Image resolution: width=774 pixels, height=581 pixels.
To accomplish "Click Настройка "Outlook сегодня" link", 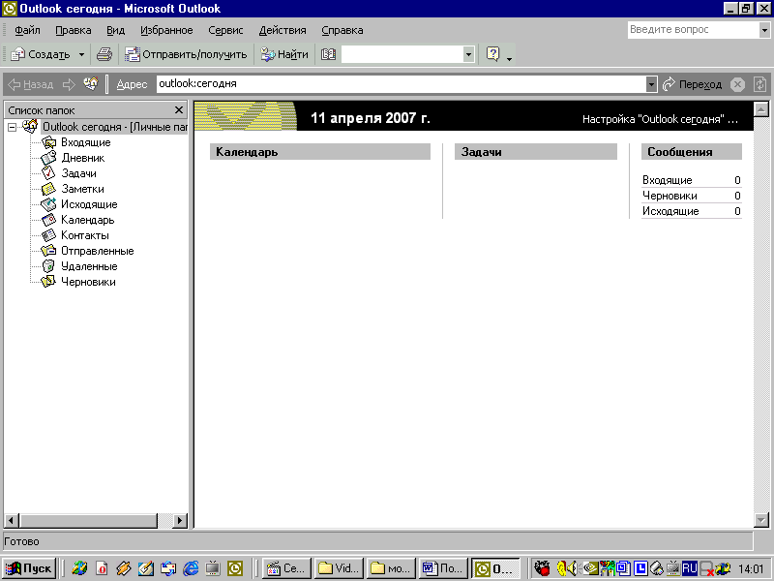I will 660,119.
